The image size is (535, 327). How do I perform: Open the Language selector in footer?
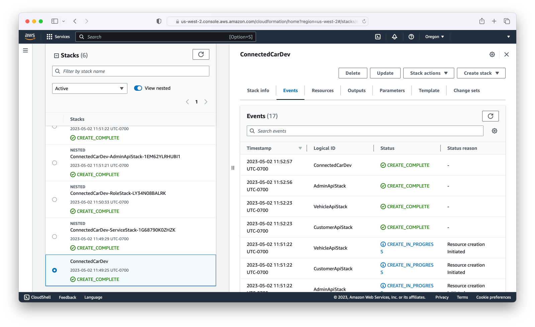tap(93, 297)
